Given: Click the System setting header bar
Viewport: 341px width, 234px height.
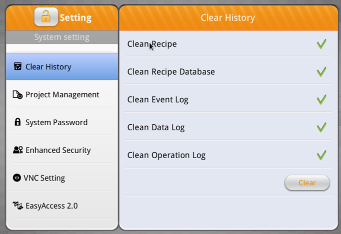Looking at the screenshot, I should click(62, 37).
